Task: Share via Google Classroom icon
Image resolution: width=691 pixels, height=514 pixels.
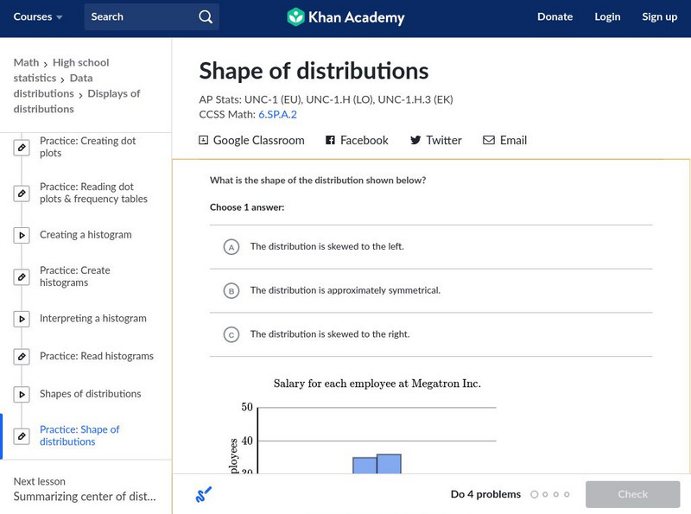Action: (204, 140)
